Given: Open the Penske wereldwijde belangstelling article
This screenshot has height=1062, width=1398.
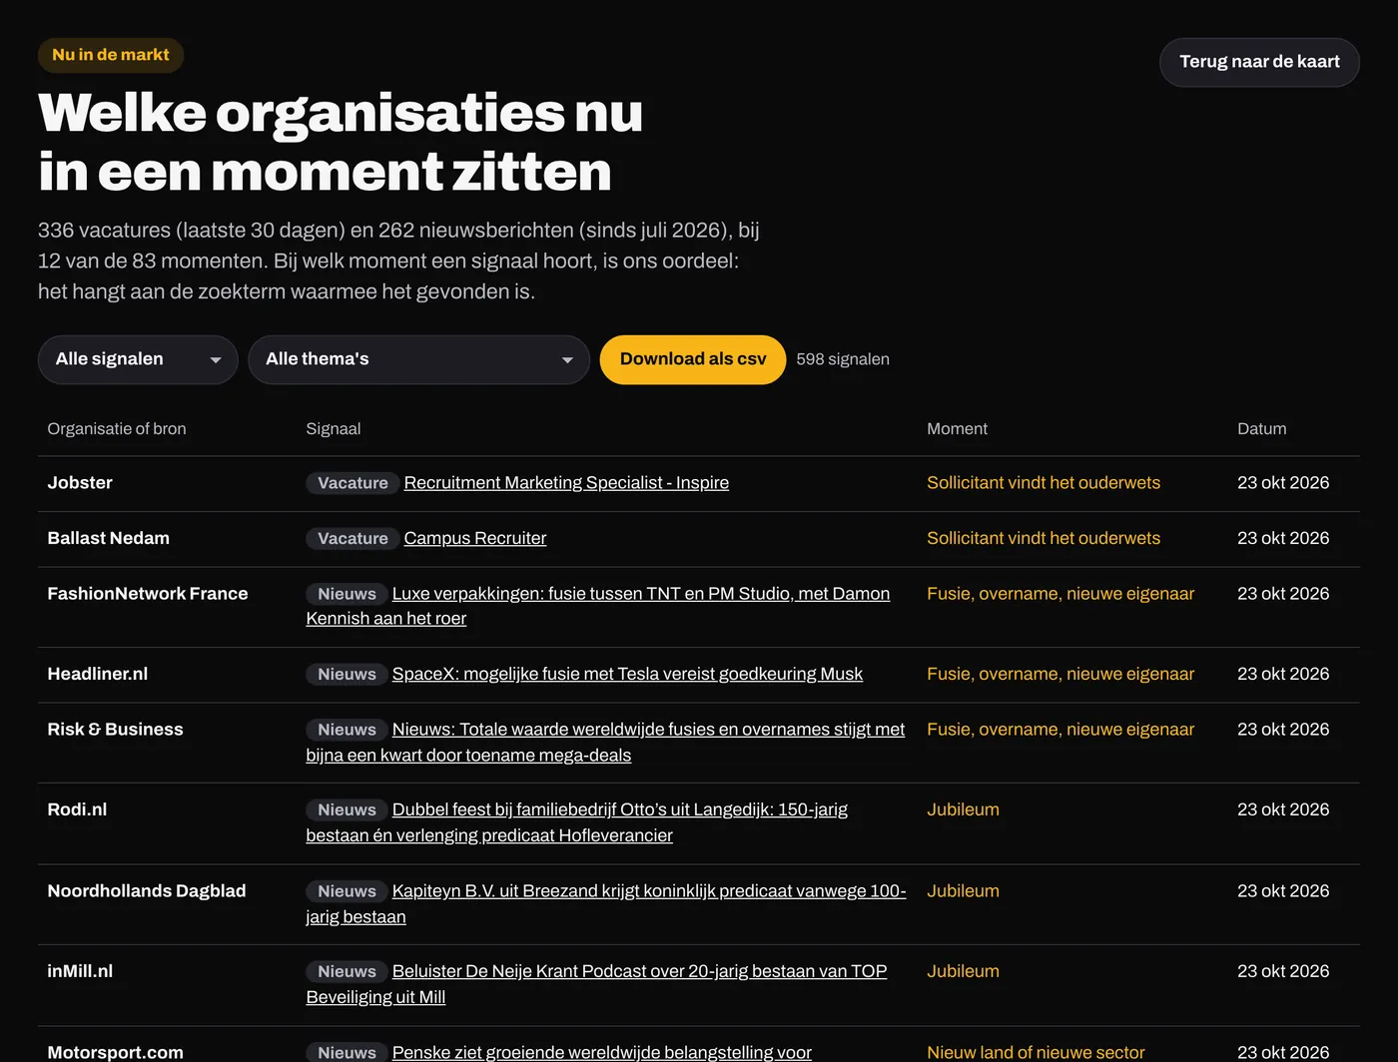Looking at the screenshot, I should [602, 1052].
